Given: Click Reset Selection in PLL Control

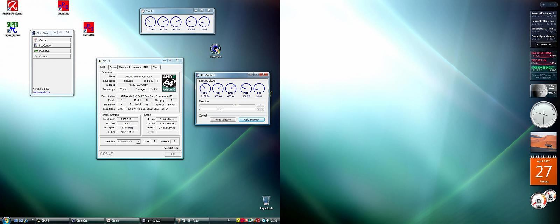Looking at the screenshot, I should (223, 120).
